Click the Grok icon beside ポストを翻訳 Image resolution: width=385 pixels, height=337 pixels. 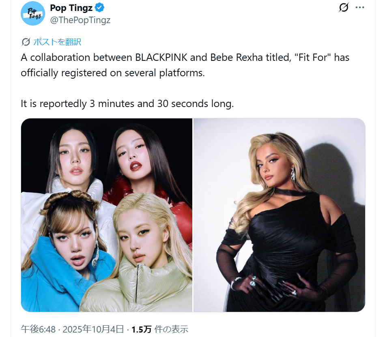pyautogui.click(x=26, y=42)
